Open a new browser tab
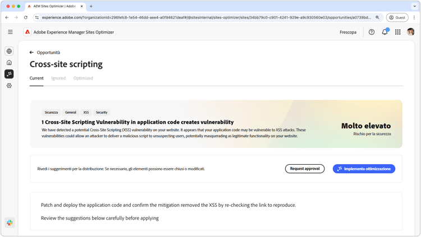The height and width of the screenshot is (237, 421). pyautogui.click(x=91, y=6)
